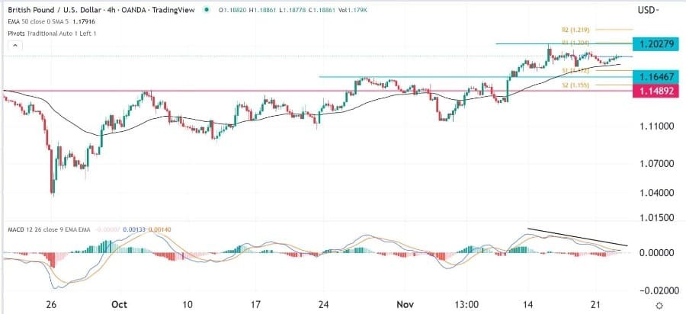Click the green market status dot

pos(206,11)
